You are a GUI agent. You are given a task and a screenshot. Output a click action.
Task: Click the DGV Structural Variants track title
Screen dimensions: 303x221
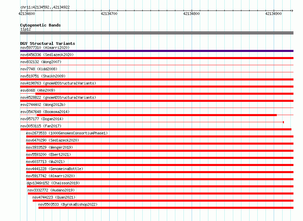tap(48, 43)
